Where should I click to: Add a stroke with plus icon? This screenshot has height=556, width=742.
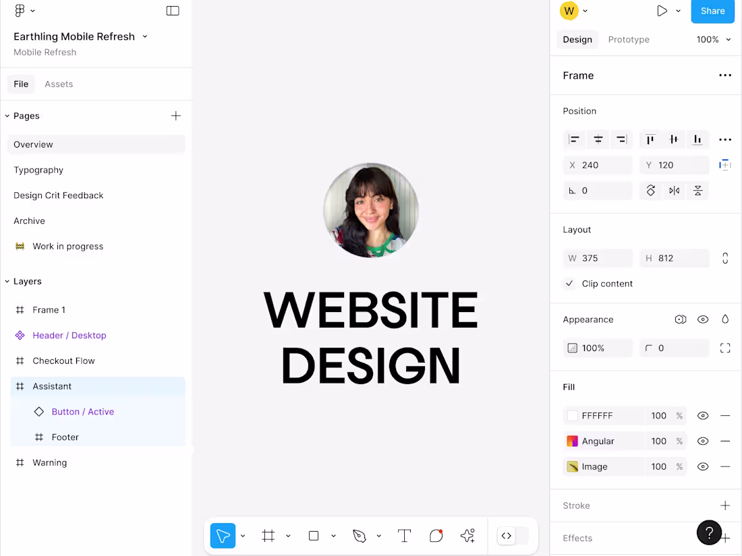pos(725,505)
